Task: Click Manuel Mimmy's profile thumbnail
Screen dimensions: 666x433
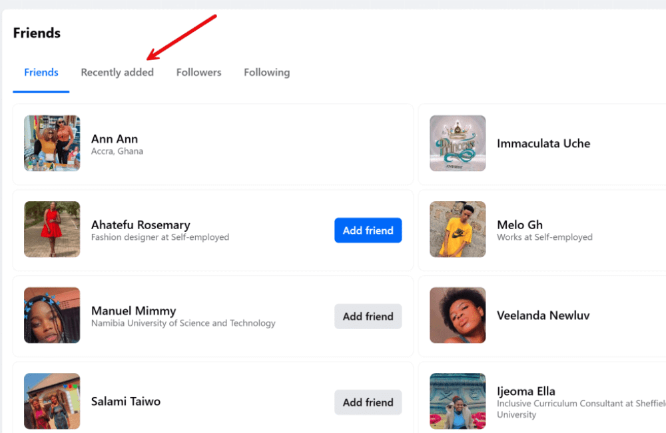Action: pos(52,315)
